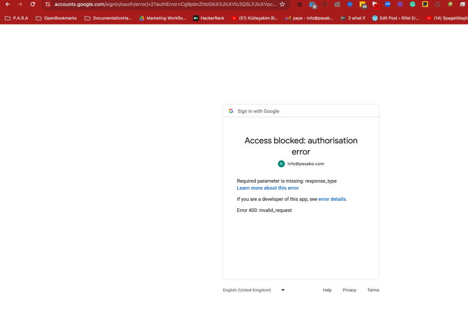Open the blue window extension with X badge
This screenshot has width=468, height=322.
(312, 5)
